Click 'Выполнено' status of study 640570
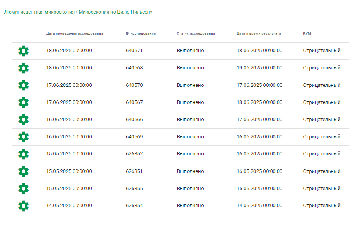349x228 pixels. click(x=190, y=85)
